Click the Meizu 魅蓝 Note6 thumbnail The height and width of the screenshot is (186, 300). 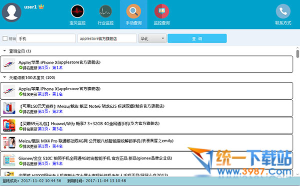click(x=9, y=108)
